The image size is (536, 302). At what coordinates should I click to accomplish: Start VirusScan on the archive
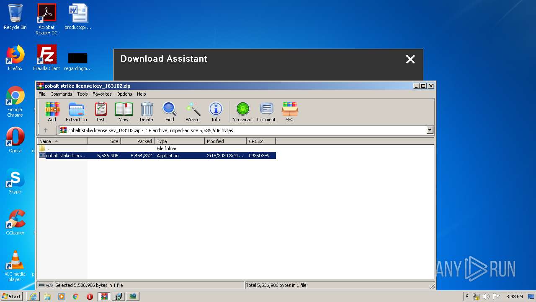click(242, 112)
